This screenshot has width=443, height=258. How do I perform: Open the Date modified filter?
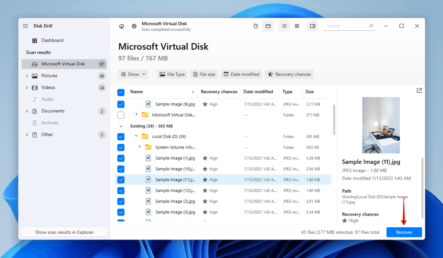[241, 74]
